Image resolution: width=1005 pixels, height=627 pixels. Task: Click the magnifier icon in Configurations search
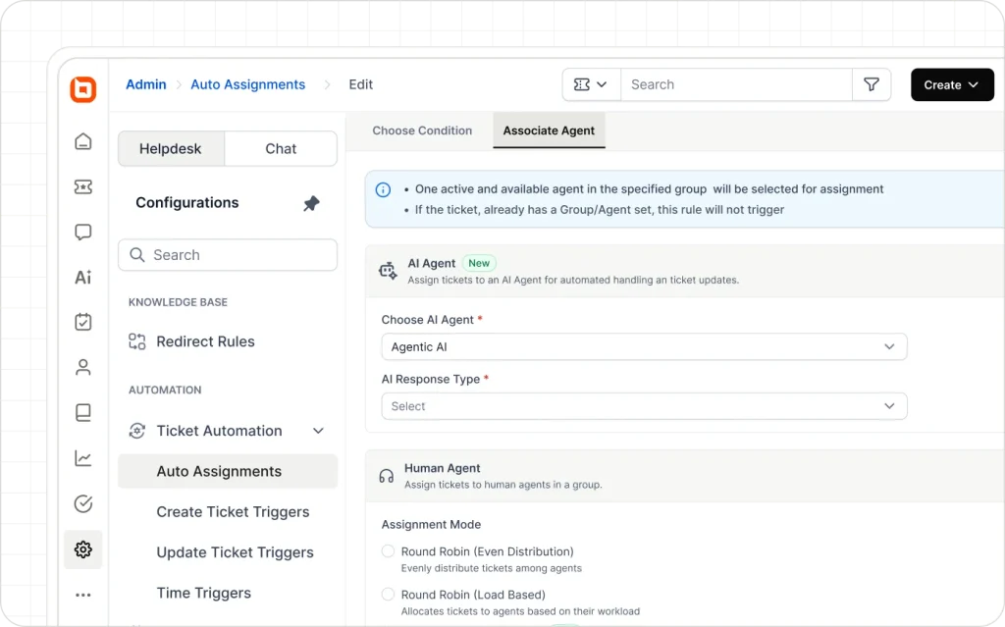tap(137, 255)
